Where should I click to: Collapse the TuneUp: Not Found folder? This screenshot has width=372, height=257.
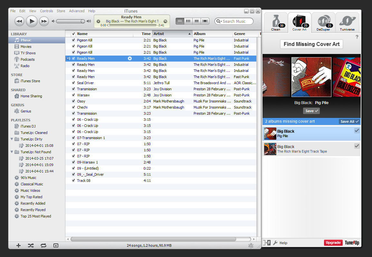[12, 152]
